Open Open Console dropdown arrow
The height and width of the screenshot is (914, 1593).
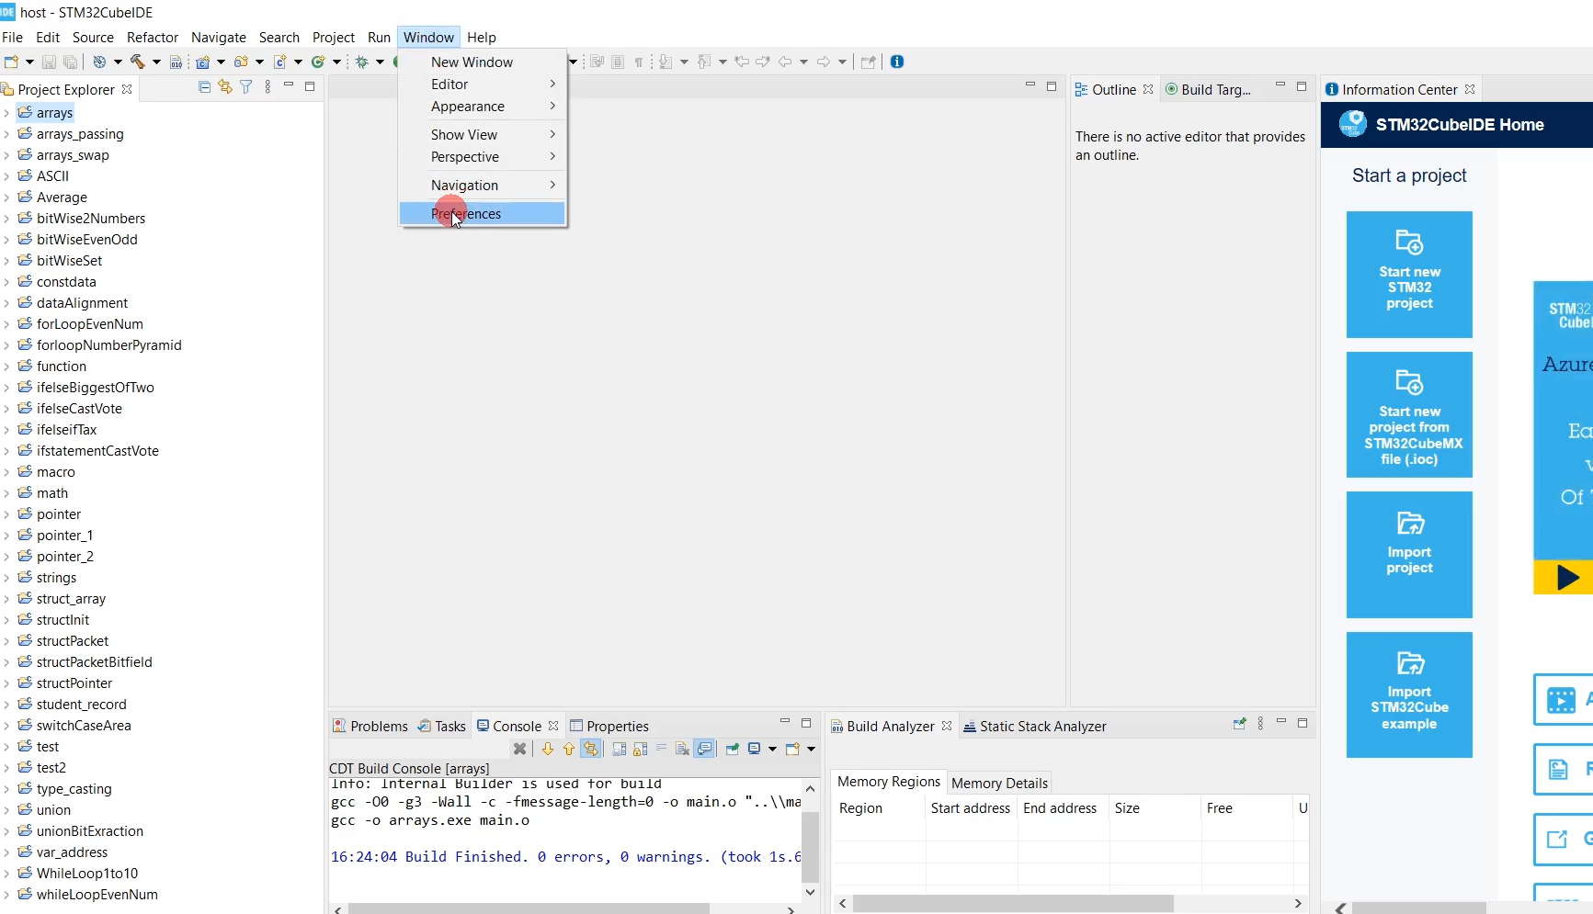[811, 749]
